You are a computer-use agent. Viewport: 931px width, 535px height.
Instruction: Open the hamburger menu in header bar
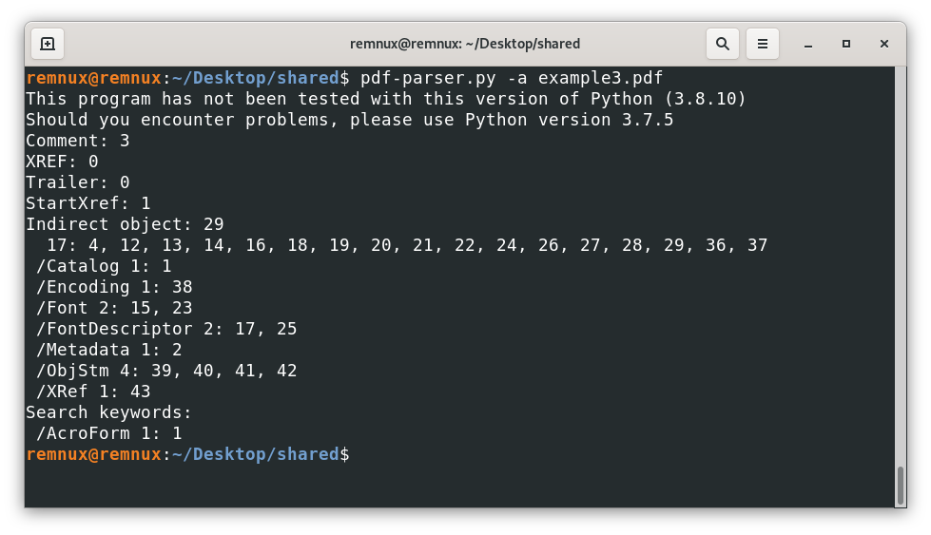pos(762,44)
